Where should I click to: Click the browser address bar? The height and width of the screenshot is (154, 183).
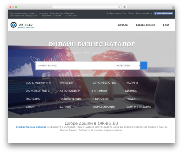pos(87,7)
